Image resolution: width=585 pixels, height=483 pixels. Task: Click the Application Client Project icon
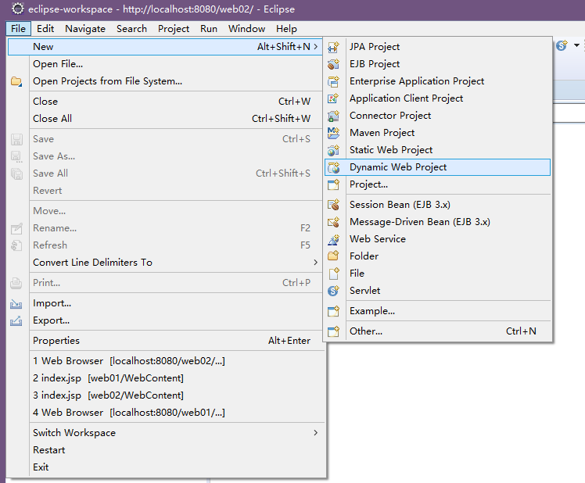pos(333,98)
